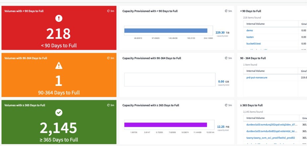The height and width of the screenshot is (146, 307).
Task: Sort by Internal Volume in 90 - 364 Days table
Action: pyautogui.click(x=256, y=71)
